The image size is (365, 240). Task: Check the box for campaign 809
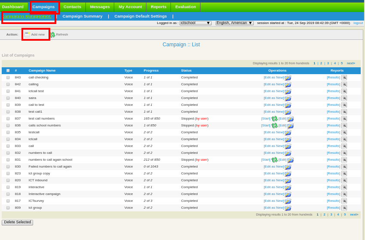pyautogui.click(x=8, y=208)
